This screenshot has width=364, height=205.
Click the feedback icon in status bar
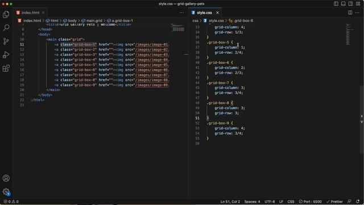[349, 202]
